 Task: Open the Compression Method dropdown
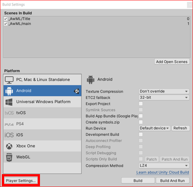pos(164,165)
